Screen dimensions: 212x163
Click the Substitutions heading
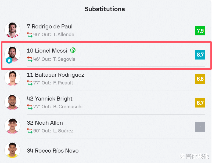point(105,9)
